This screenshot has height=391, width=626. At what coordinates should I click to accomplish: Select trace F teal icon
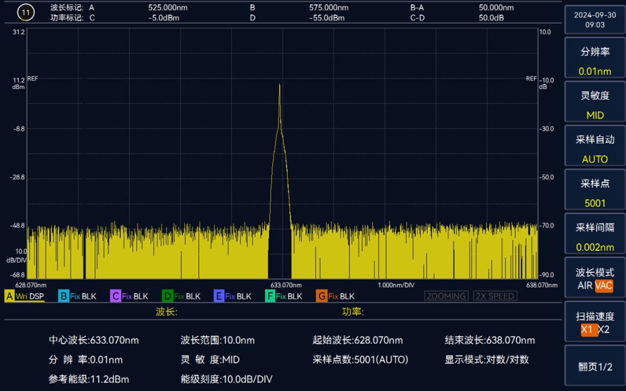(x=270, y=297)
